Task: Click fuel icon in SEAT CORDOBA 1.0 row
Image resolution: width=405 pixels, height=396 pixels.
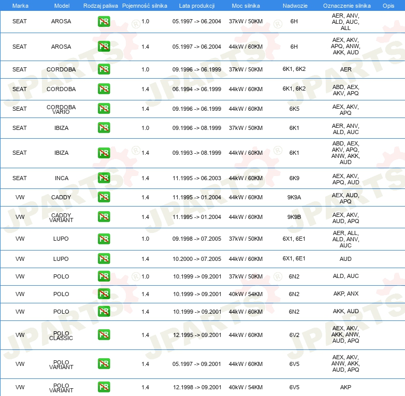Action: tap(104, 69)
